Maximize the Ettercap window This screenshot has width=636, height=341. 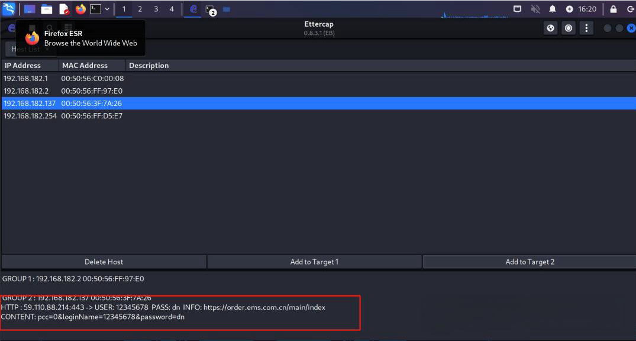pyautogui.click(x=619, y=28)
